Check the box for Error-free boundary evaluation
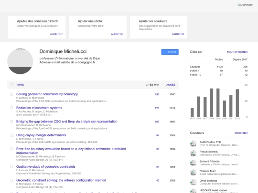Screen dimensions: 258x193 pyautogui.click(x=11, y=149)
